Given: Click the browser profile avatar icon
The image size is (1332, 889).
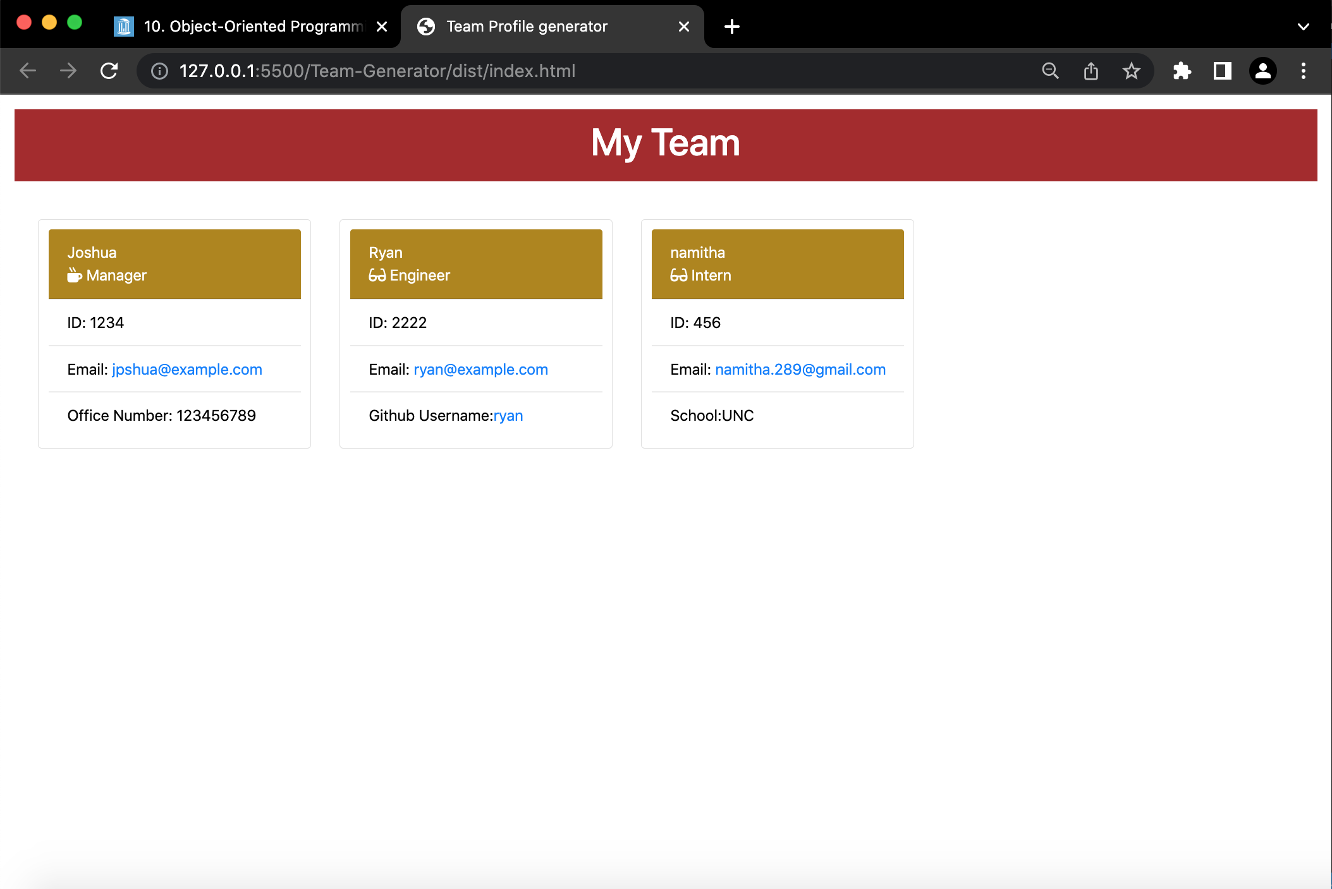Looking at the screenshot, I should (1262, 71).
